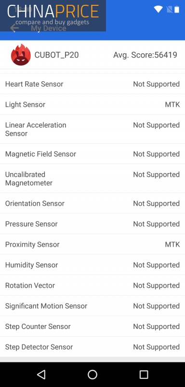The image size is (185, 387).
Task: Tap the Wi-Fi status icon
Action: [159, 9]
